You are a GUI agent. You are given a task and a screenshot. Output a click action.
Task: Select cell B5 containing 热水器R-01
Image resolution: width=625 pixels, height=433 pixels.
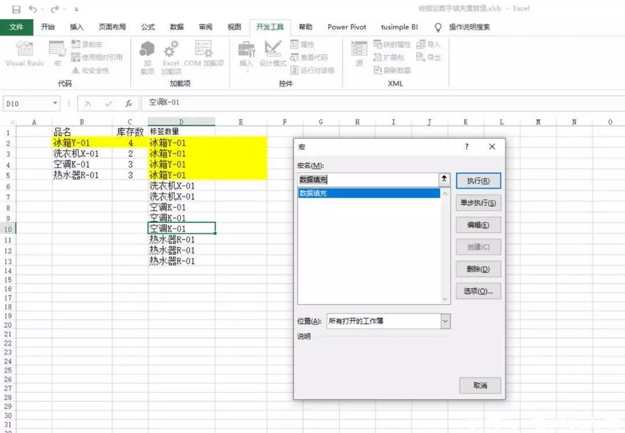(x=82, y=175)
